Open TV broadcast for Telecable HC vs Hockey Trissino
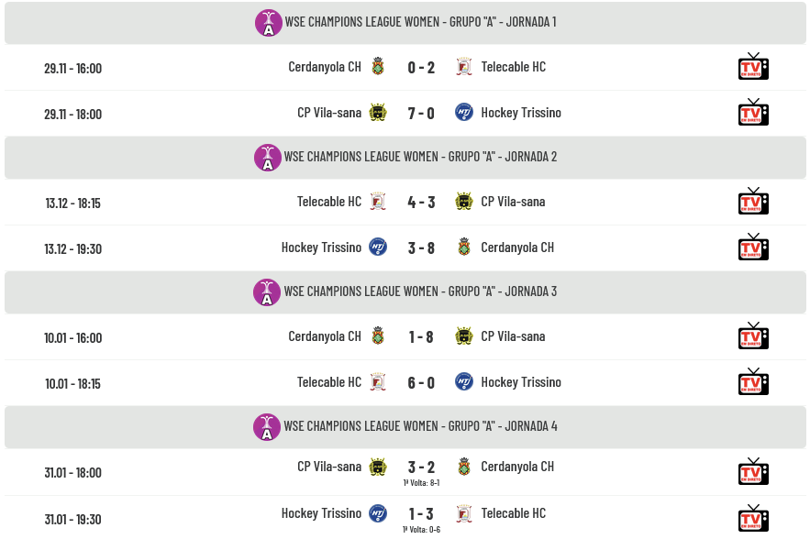This screenshot has height=539, width=810. coord(753,382)
